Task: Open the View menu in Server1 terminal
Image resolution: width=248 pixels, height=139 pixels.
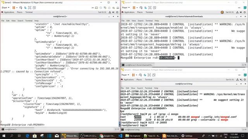Action: tap(134, 20)
